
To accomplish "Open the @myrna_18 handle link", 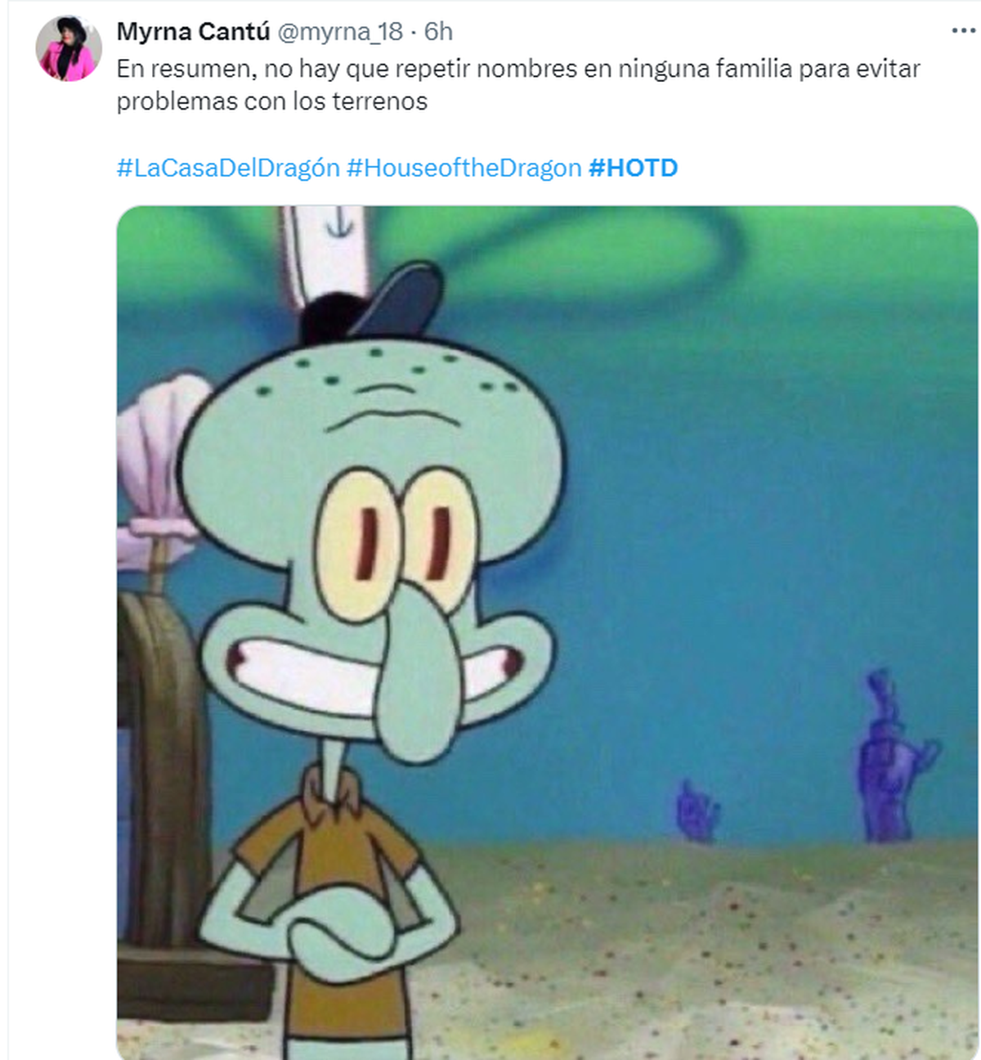I will 340,31.
